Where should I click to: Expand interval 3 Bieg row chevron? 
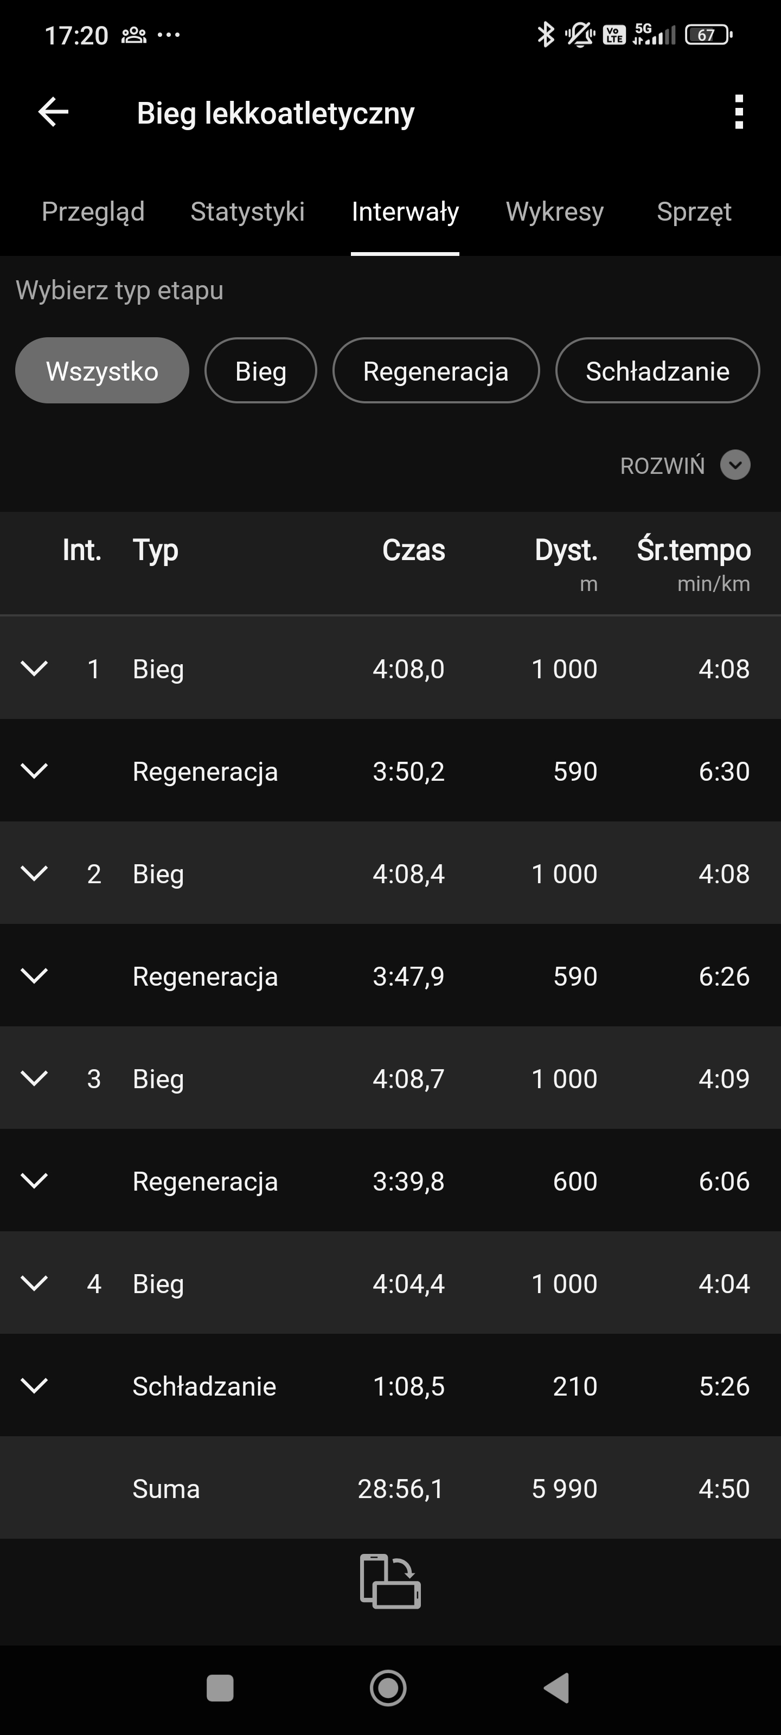(34, 1078)
